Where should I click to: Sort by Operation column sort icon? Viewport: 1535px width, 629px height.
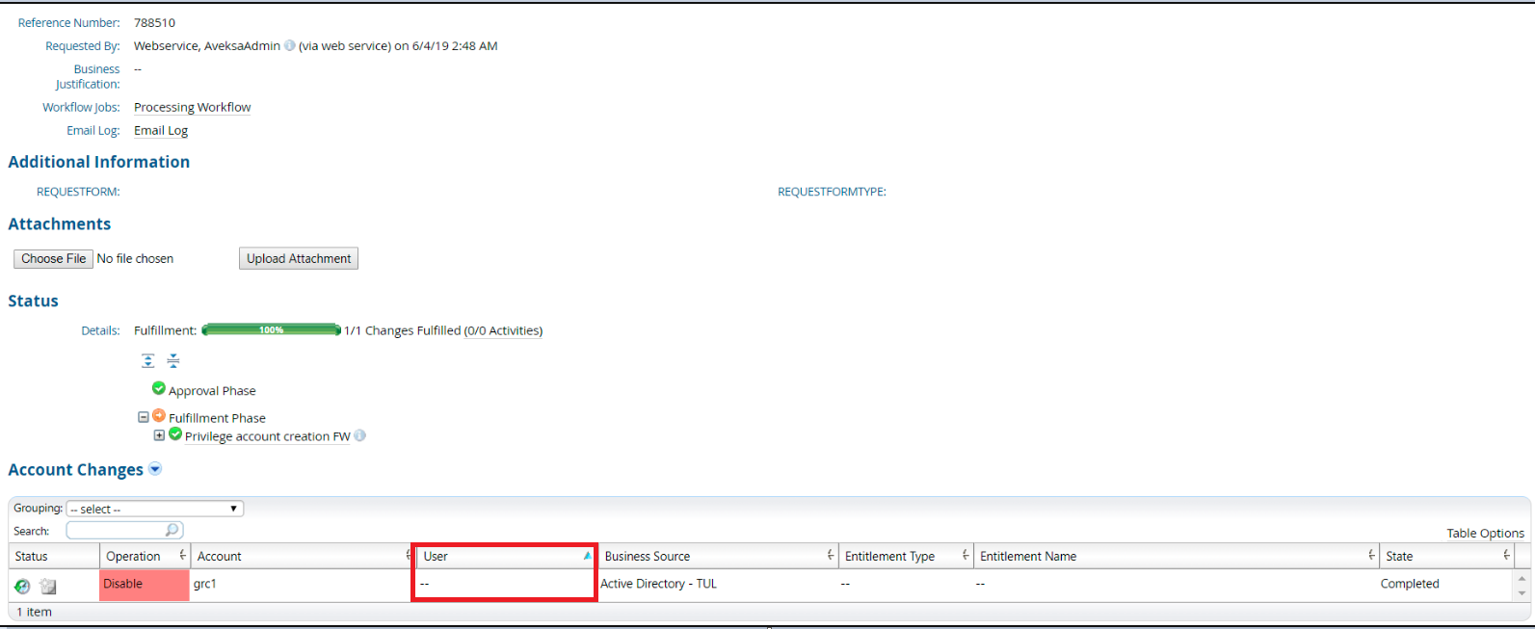[x=182, y=556]
